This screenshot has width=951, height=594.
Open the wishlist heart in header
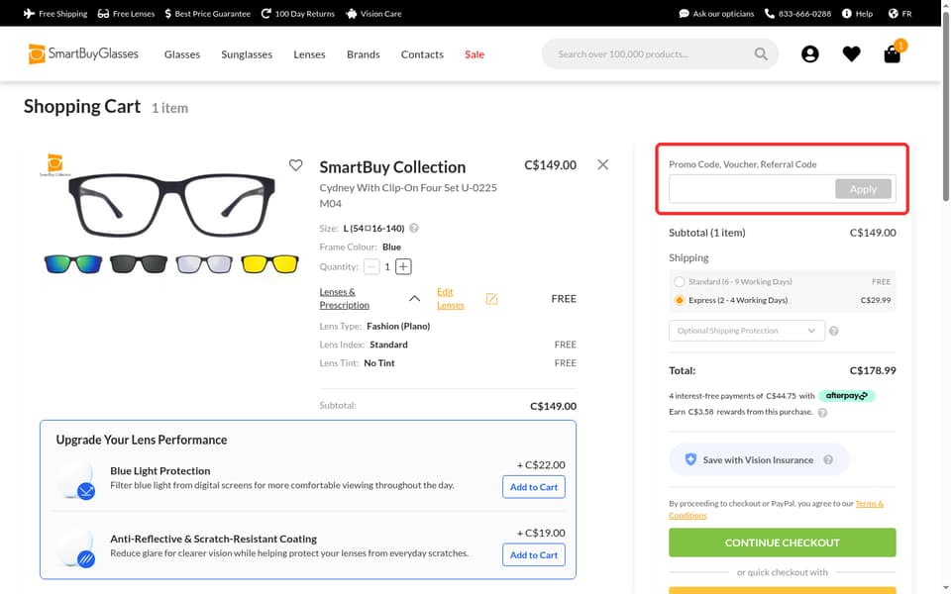click(851, 53)
